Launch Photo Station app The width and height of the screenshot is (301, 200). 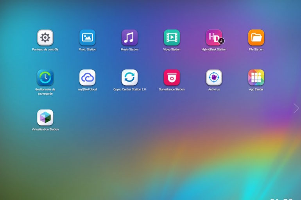(87, 37)
